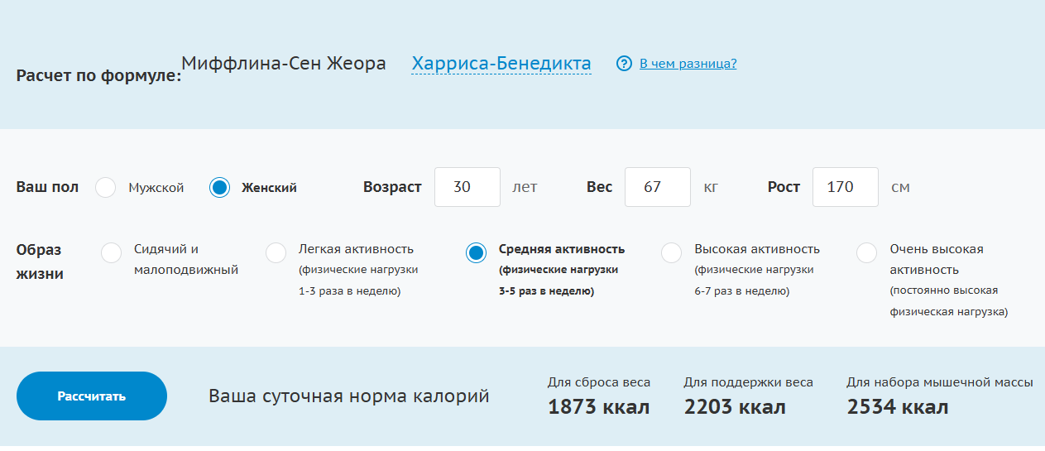Image resolution: width=1045 pixels, height=451 pixels.
Task: Click the question mark help icon
Action: (624, 64)
